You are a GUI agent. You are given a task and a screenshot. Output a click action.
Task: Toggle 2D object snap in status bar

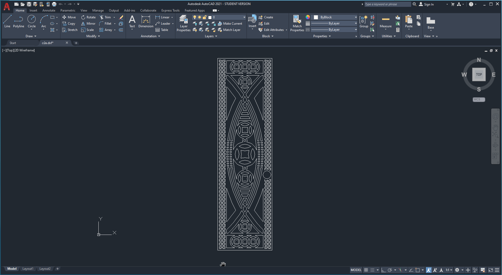(417, 270)
